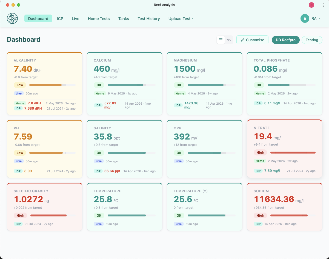Select the Testing tank pill

coord(312,40)
